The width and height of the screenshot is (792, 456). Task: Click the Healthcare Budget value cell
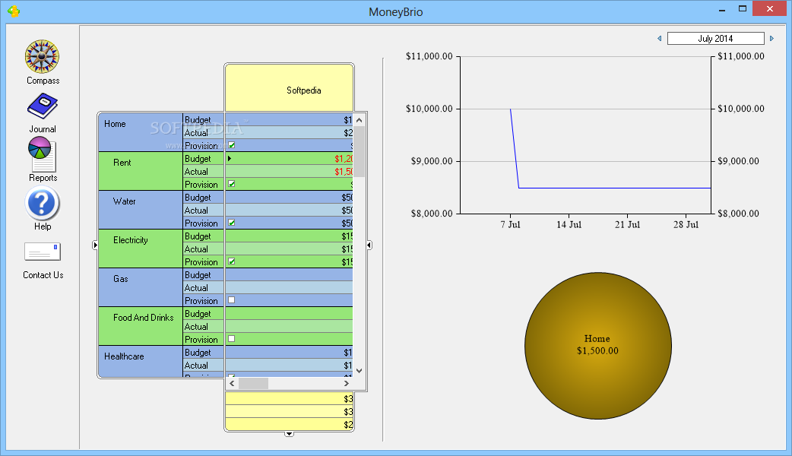(x=289, y=353)
